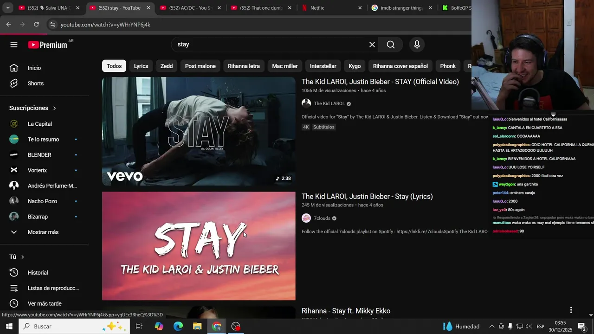Open File Explorer from the taskbar

click(x=197, y=326)
